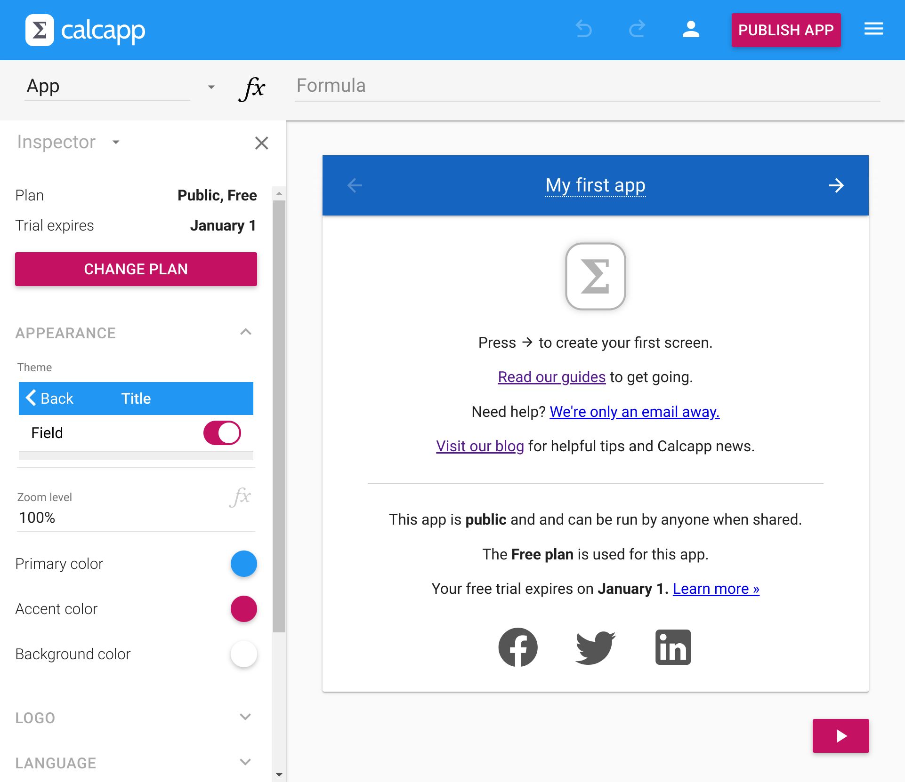The width and height of the screenshot is (905, 782).
Task: Share on Facebook icon
Action: (x=518, y=647)
